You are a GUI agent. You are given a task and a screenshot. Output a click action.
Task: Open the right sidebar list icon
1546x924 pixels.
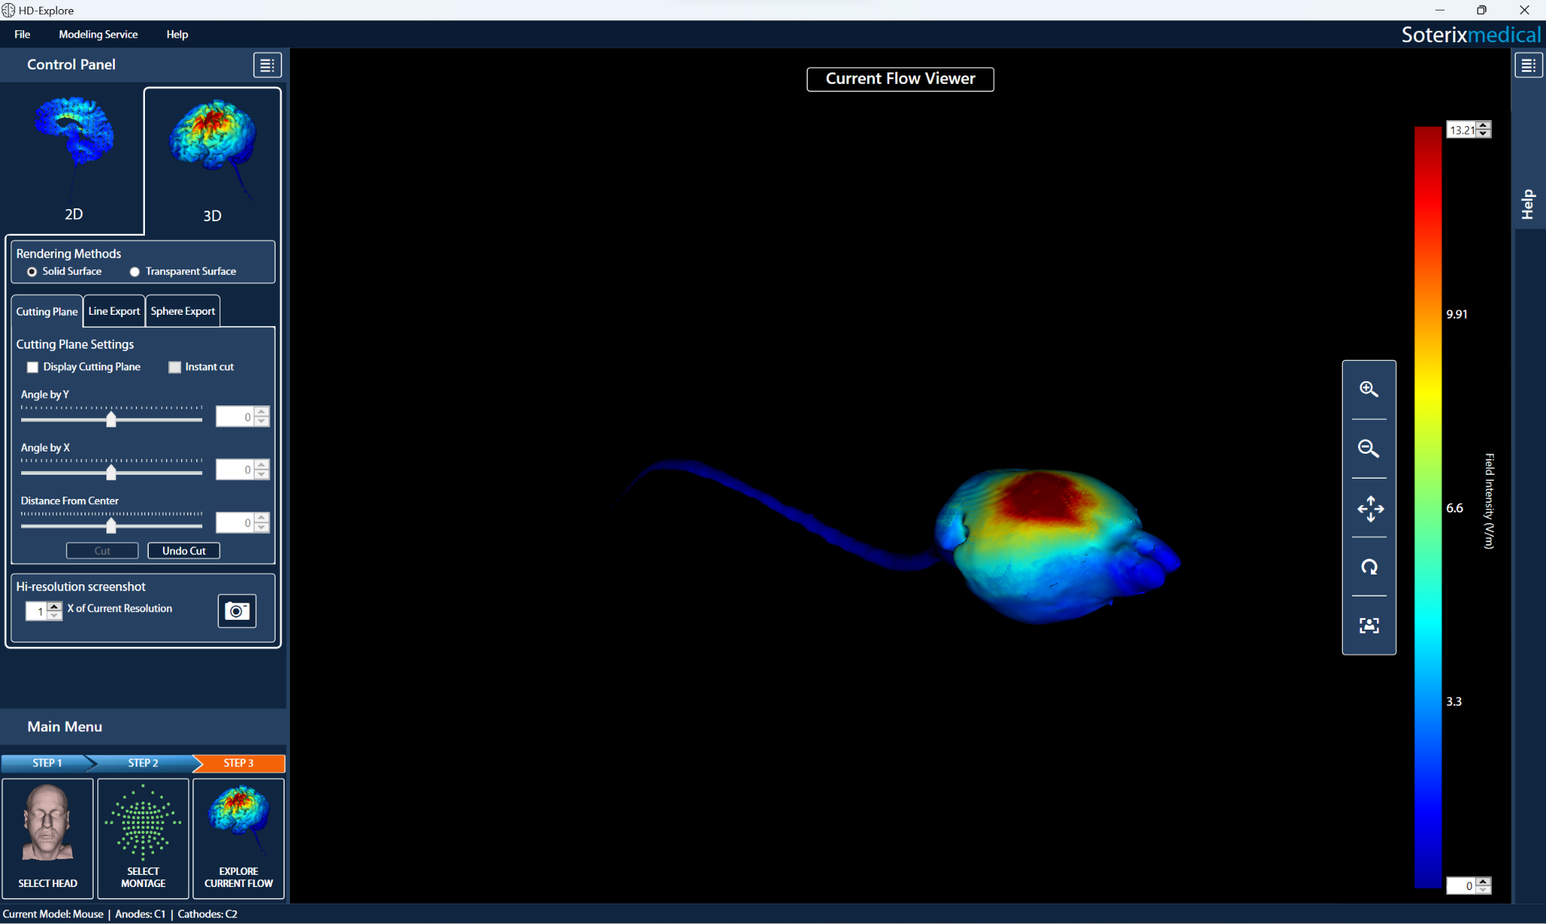pos(1528,66)
